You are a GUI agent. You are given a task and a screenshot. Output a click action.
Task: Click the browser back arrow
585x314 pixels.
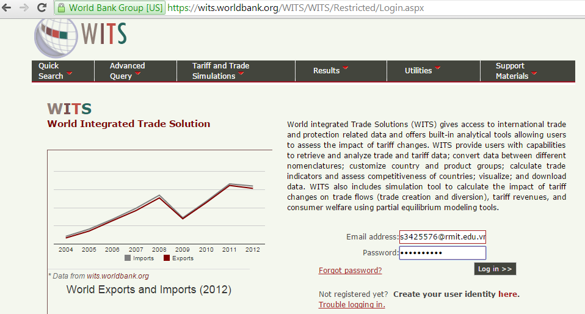[x=9, y=8]
